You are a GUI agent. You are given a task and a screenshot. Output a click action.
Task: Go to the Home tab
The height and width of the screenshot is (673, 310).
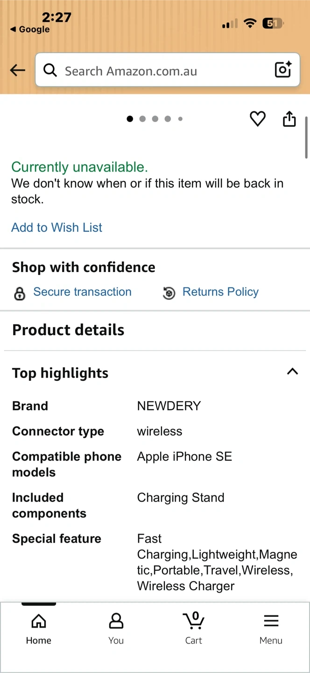coord(39,628)
